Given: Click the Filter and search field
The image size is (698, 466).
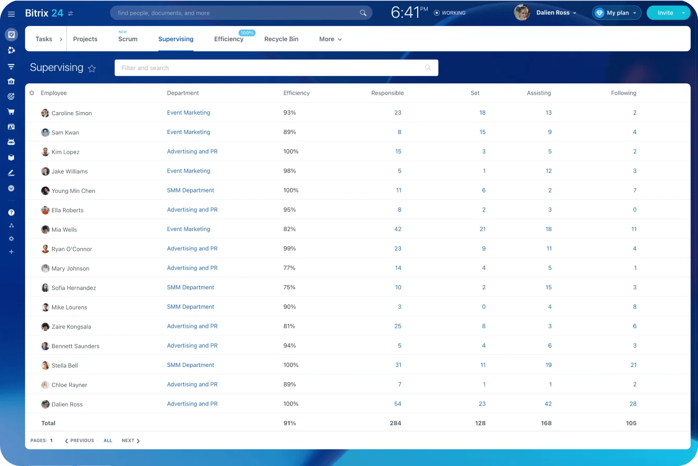Looking at the screenshot, I should coord(271,68).
